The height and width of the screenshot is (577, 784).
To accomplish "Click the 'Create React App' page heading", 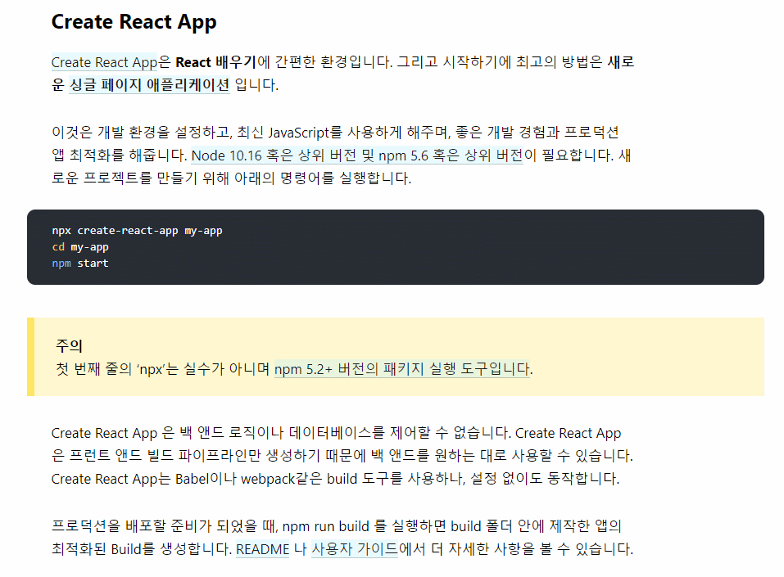I will tap(134, 22).
